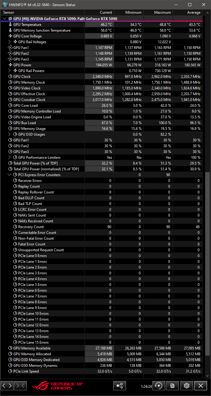Click the clock icon beside GPU Clock
The width and height of the screenshot is (211, 396).
click(11, 77)
